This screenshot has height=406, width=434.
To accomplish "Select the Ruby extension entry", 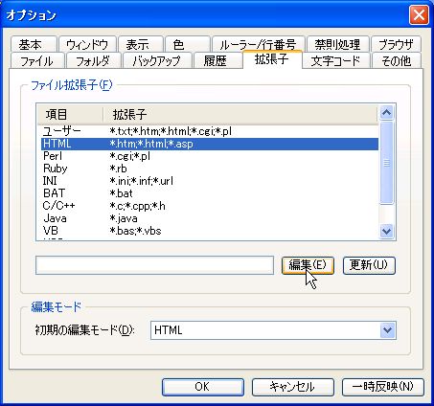I will [x=210, y=169].
